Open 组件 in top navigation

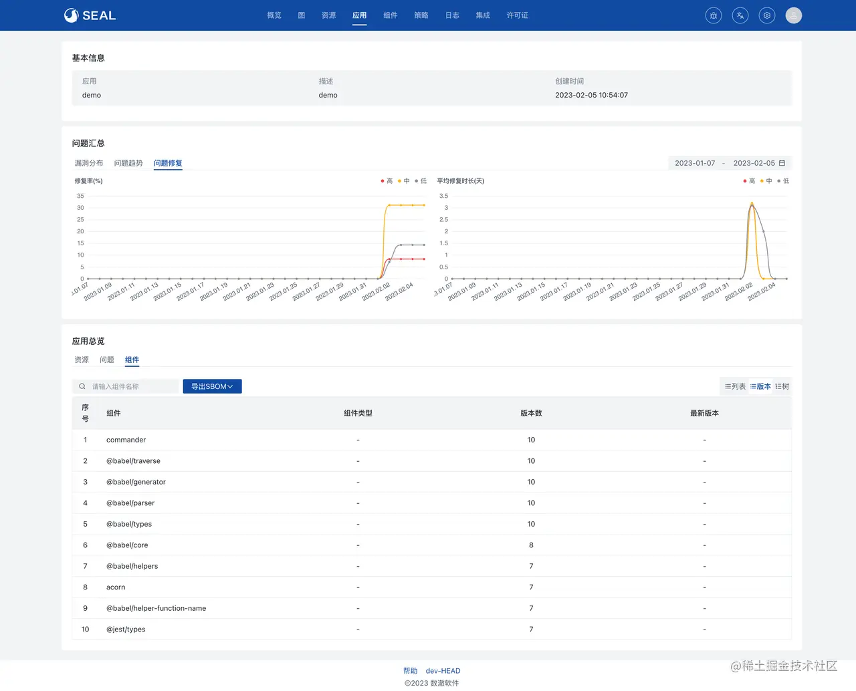[391, 15]
